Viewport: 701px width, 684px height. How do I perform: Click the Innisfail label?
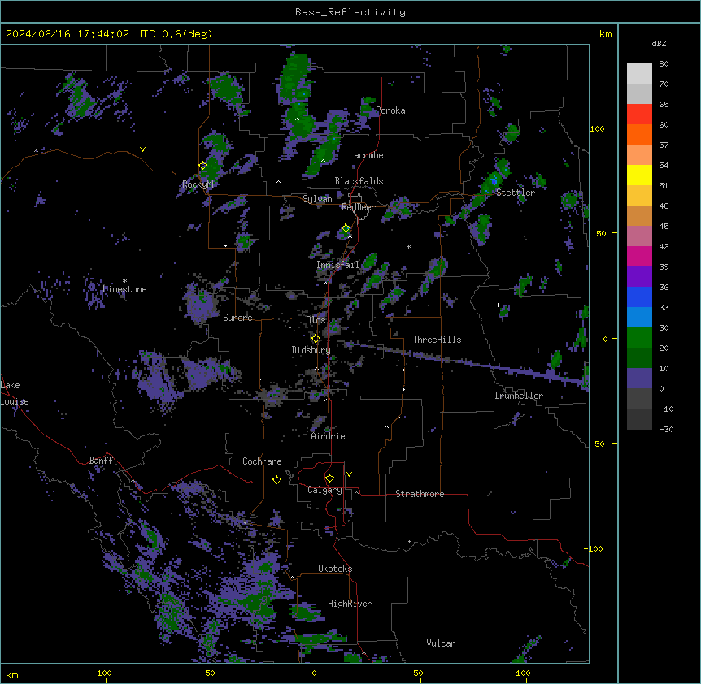[x=338, y=265]
